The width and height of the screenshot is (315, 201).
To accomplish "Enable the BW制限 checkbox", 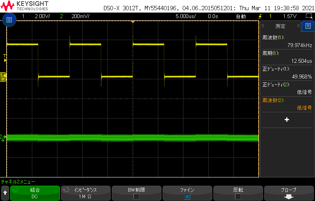I will click(136, 196).
